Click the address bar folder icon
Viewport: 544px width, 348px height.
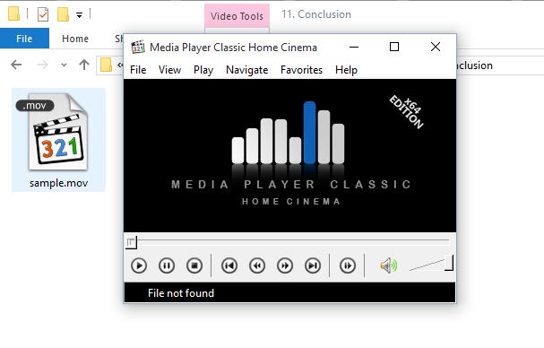point(106,65)
